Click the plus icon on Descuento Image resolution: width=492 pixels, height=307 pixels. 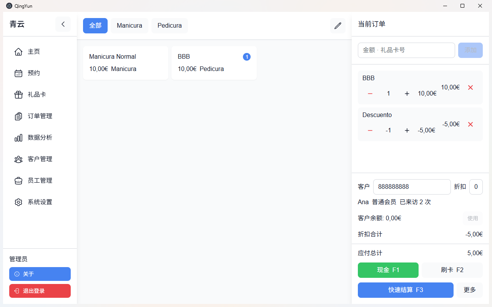(407, 130)
